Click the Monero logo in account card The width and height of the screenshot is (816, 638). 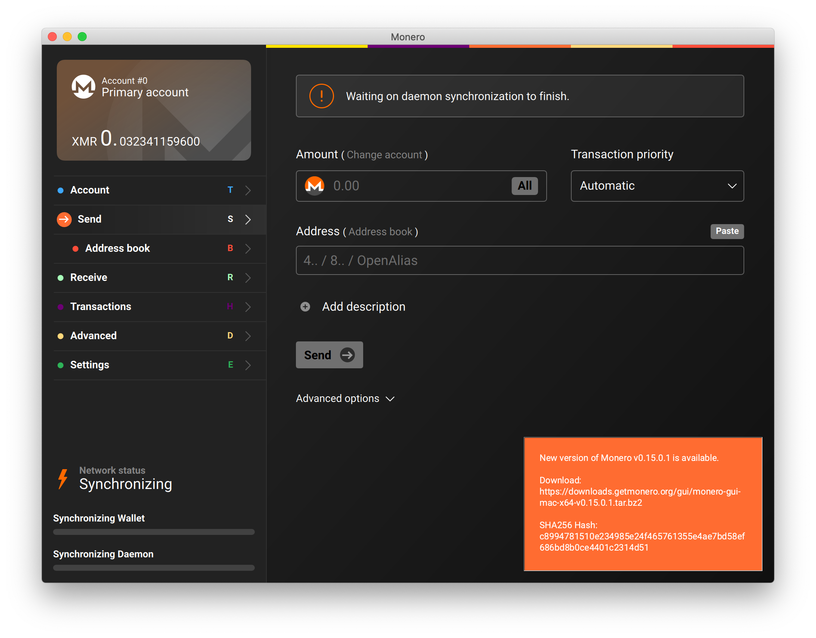[83, 87]
